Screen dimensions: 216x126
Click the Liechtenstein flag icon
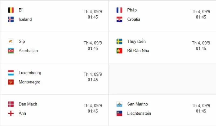(x=119, y=113)
